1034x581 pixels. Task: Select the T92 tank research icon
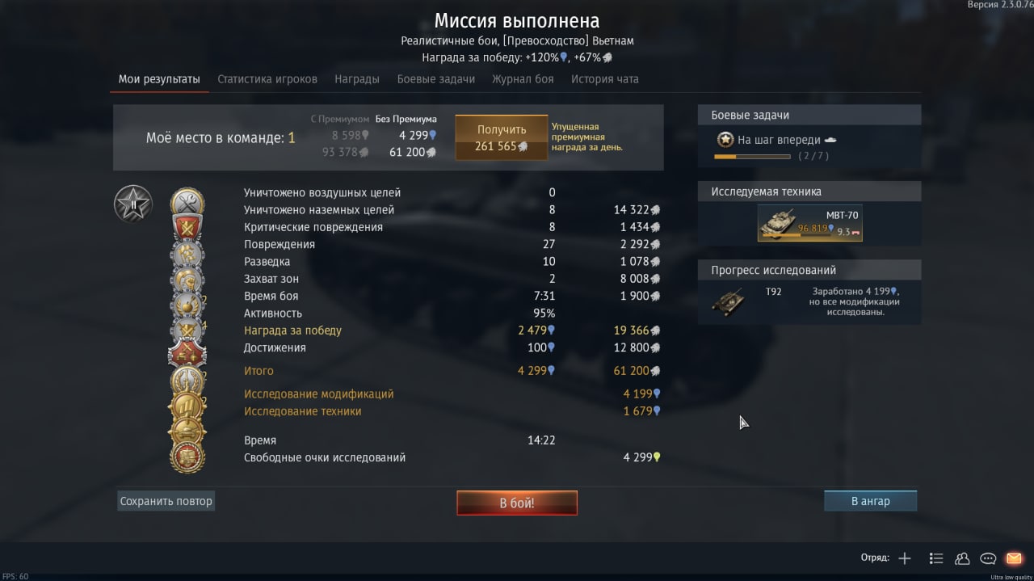click(x=729, y=301)
